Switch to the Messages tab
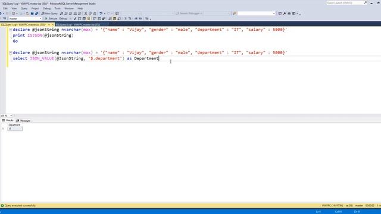The width and height of the screenshot is (381, 214). 23,121
